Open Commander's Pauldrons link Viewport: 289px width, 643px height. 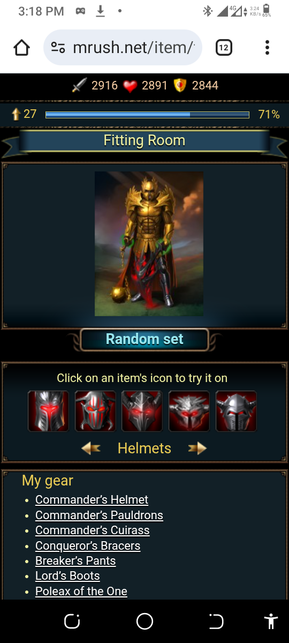[x=99, y=515]
